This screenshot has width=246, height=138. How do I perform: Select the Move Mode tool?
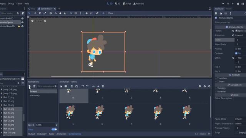(x=35, y=13)
